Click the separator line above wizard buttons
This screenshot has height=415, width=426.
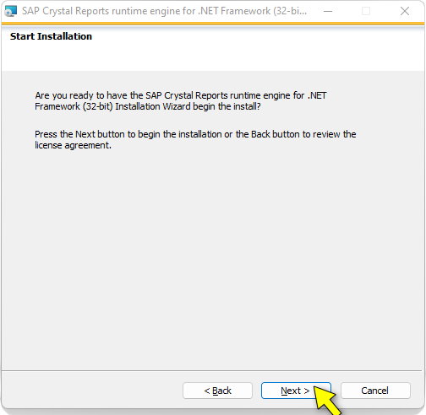(x=213, y=370)
